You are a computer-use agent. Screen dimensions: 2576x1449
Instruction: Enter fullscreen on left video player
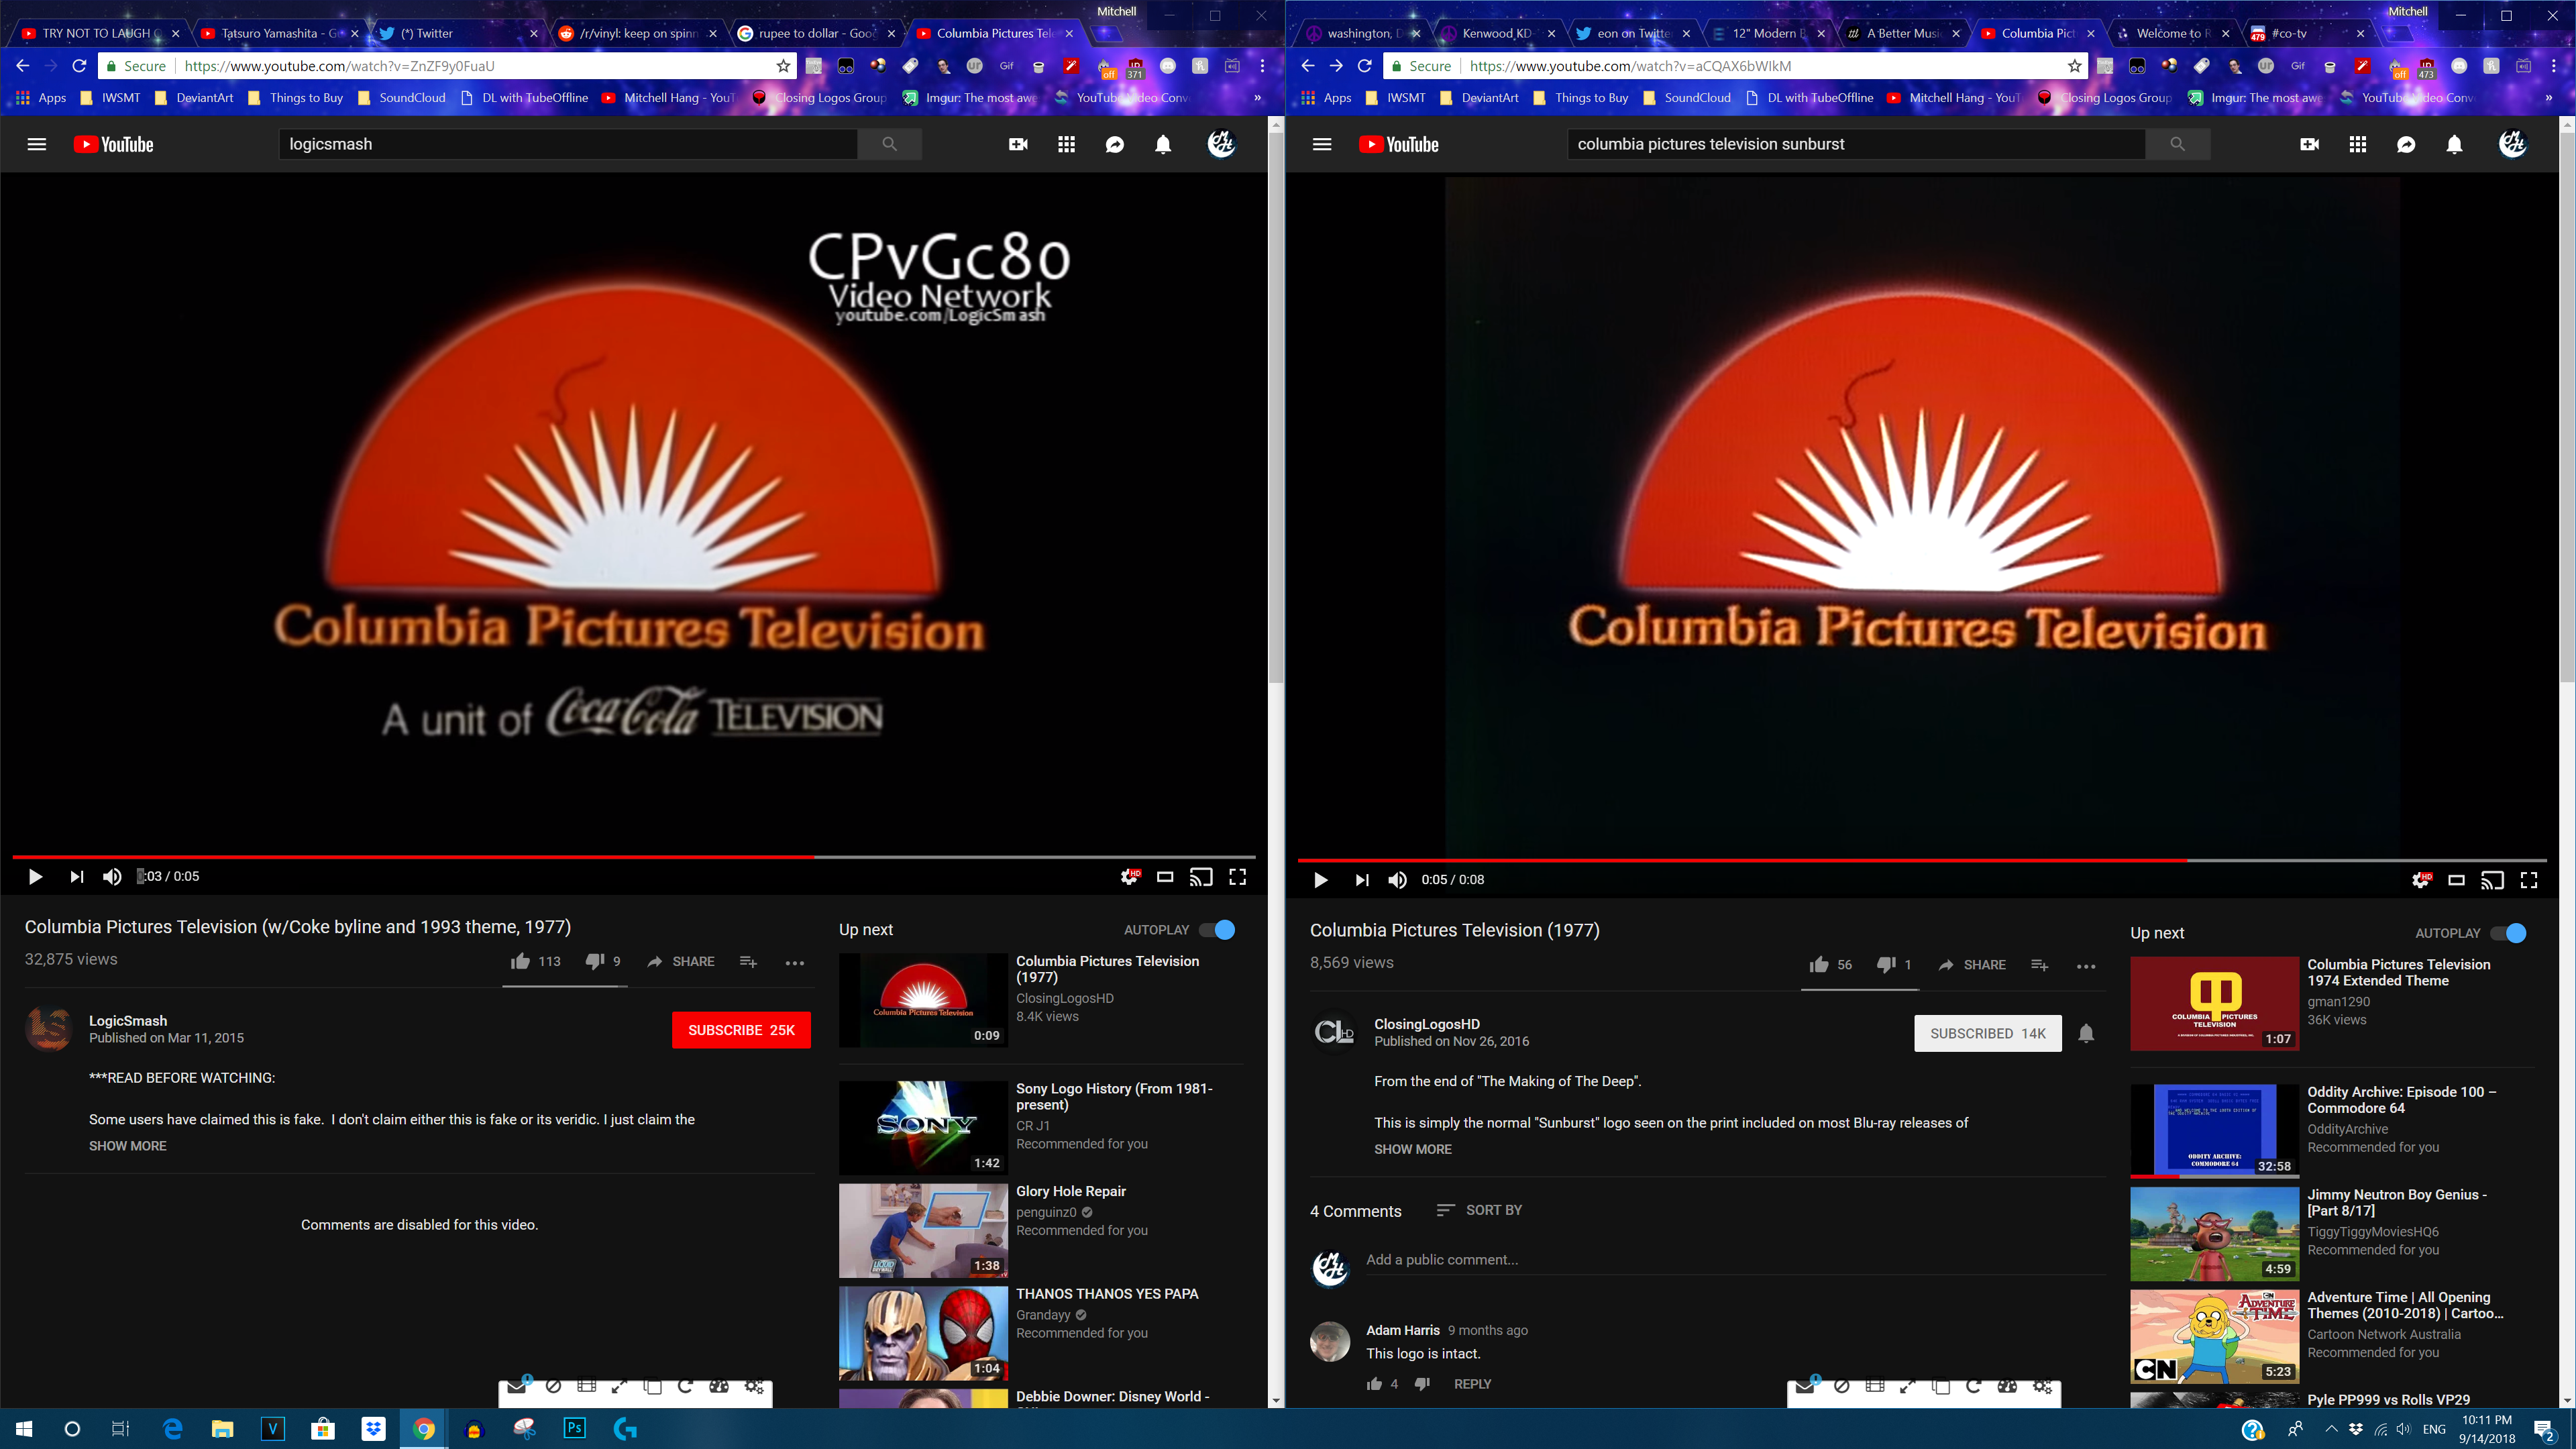(1237, 877)
